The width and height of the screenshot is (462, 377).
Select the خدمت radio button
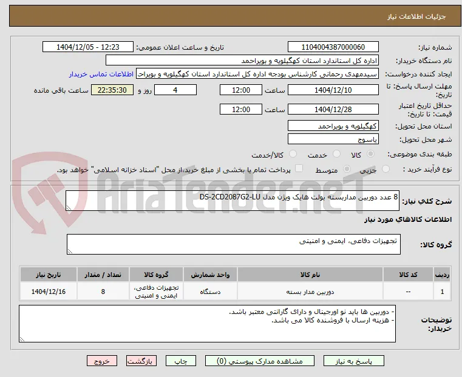[336, 154]
